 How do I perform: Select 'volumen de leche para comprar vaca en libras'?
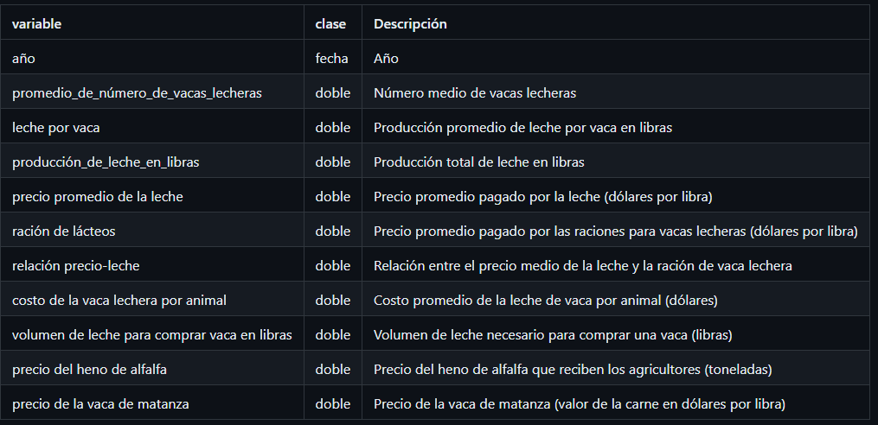click(x=152, y=335)
